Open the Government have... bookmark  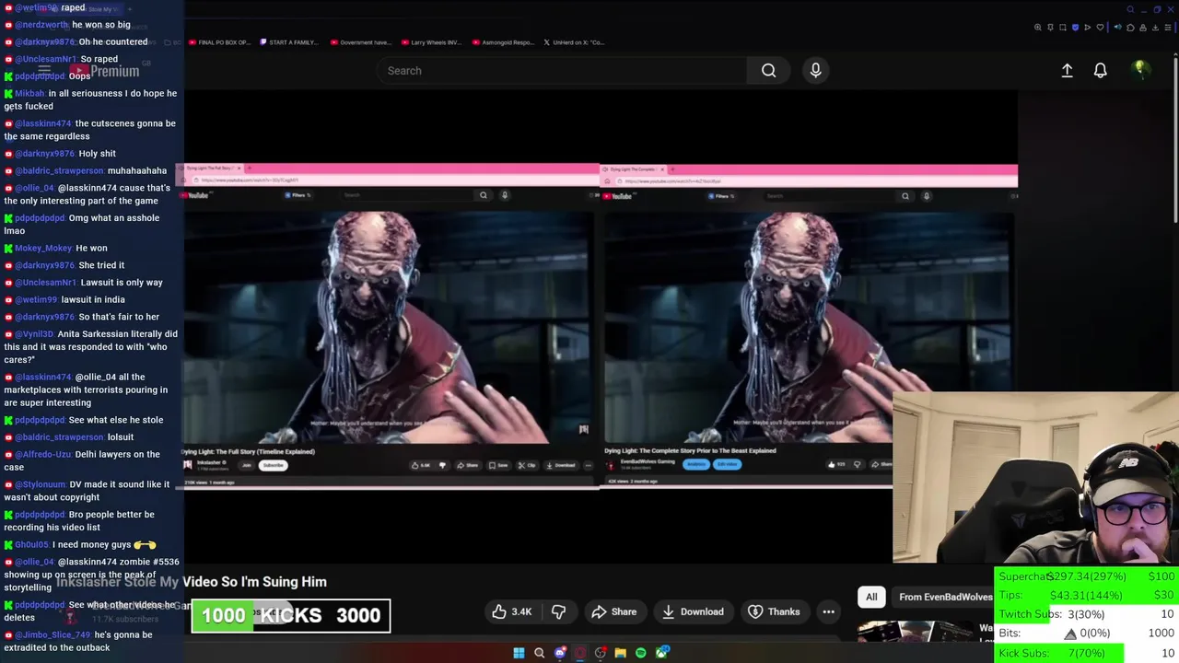pyautogui.click(x=360, y=42)
